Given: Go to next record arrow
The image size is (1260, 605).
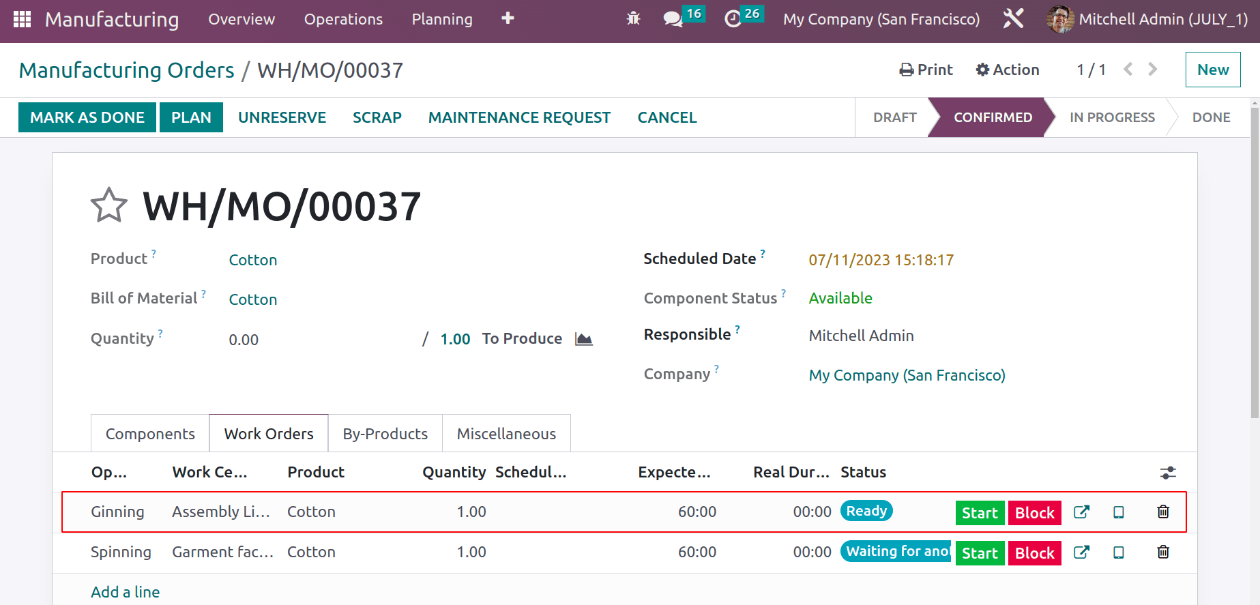Looking at the screenshot, I should [1153, 69].
